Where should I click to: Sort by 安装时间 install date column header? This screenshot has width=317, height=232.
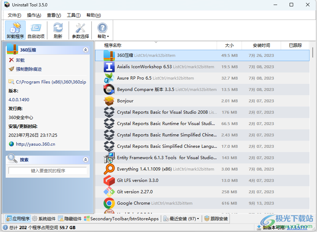click(261, 45)
